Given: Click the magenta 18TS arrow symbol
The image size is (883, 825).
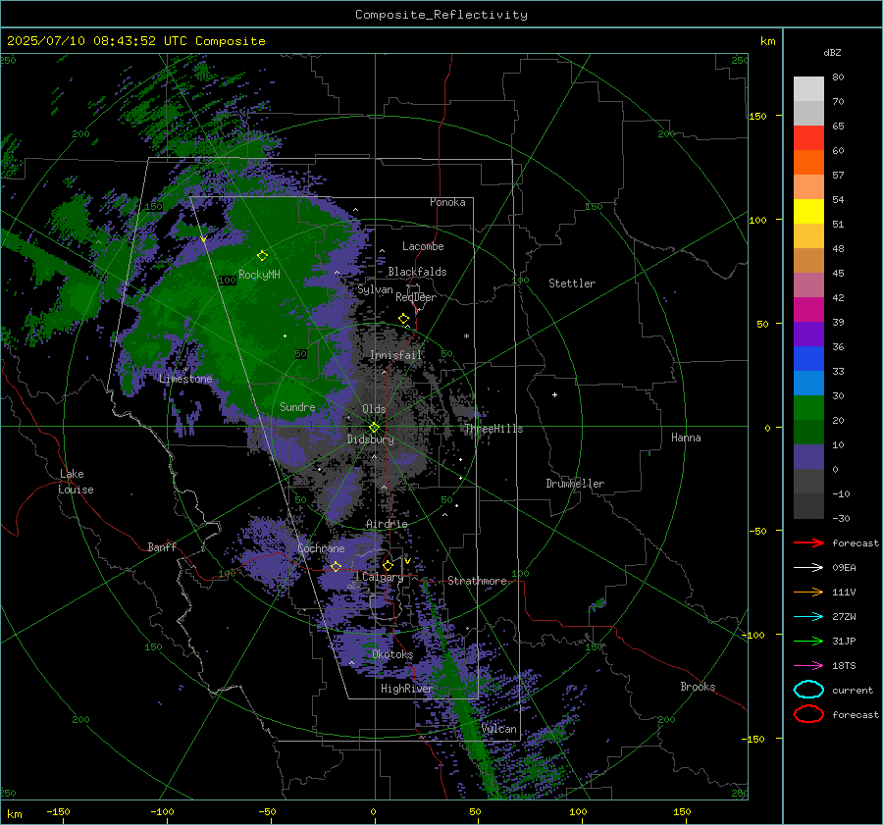Looking at the screenshot, I should coord(808,666).
